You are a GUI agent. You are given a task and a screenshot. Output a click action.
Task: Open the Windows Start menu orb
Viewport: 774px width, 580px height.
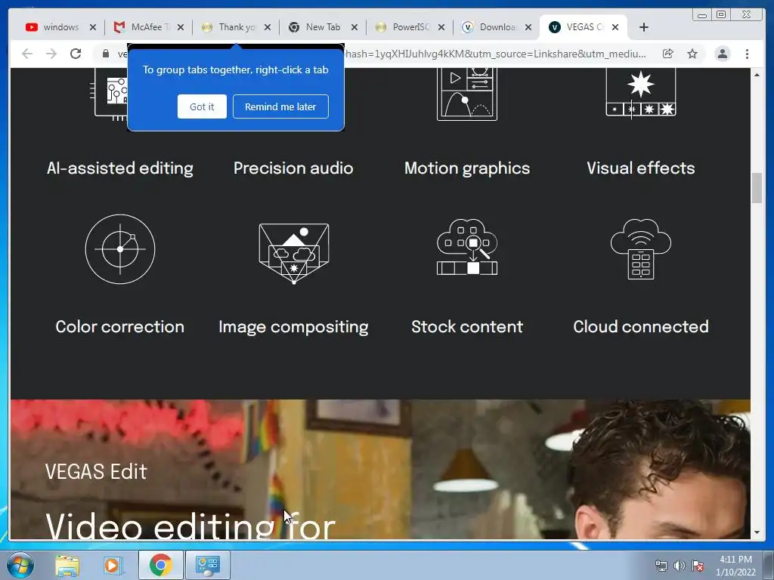[20, 565]
